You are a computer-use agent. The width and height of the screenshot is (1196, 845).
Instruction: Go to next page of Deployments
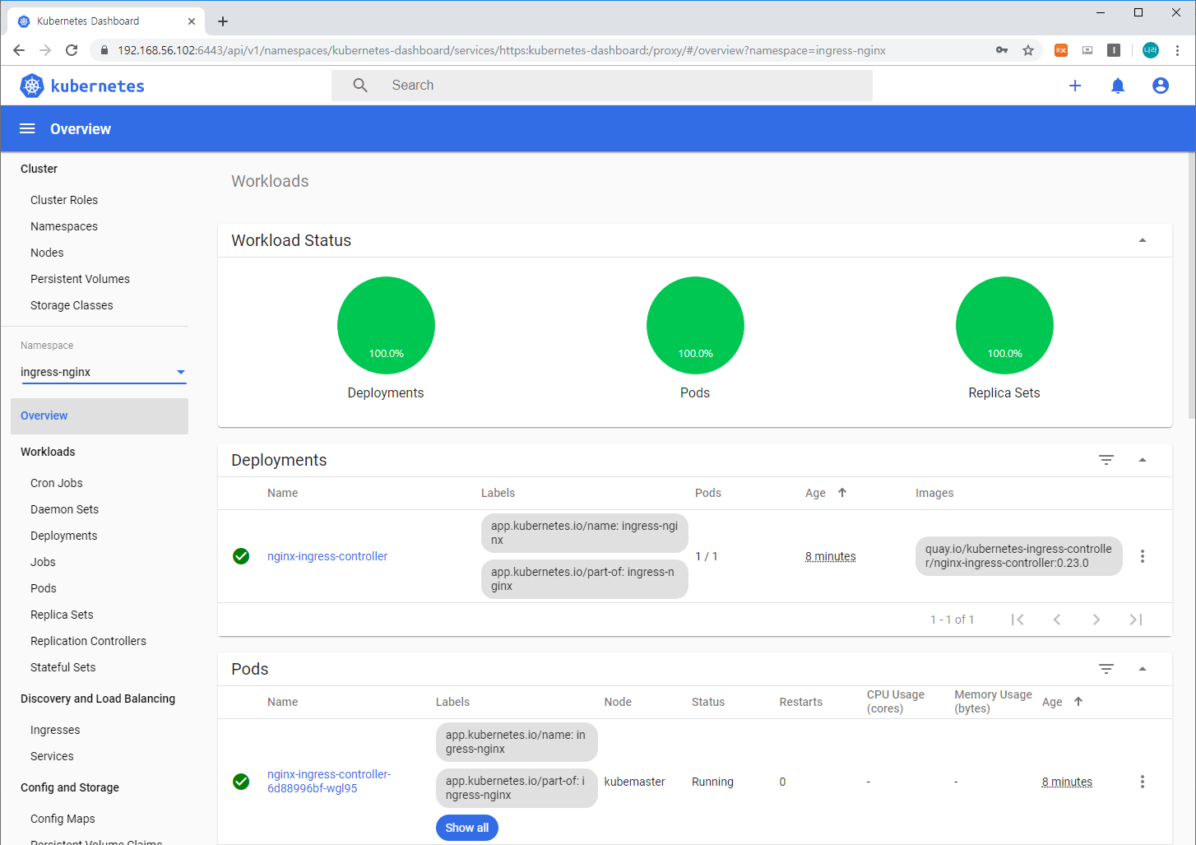[x=1096, y=620]
